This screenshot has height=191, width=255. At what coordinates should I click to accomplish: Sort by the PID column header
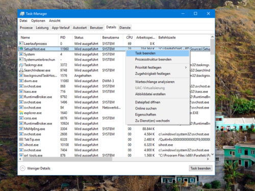click(66, 37)
